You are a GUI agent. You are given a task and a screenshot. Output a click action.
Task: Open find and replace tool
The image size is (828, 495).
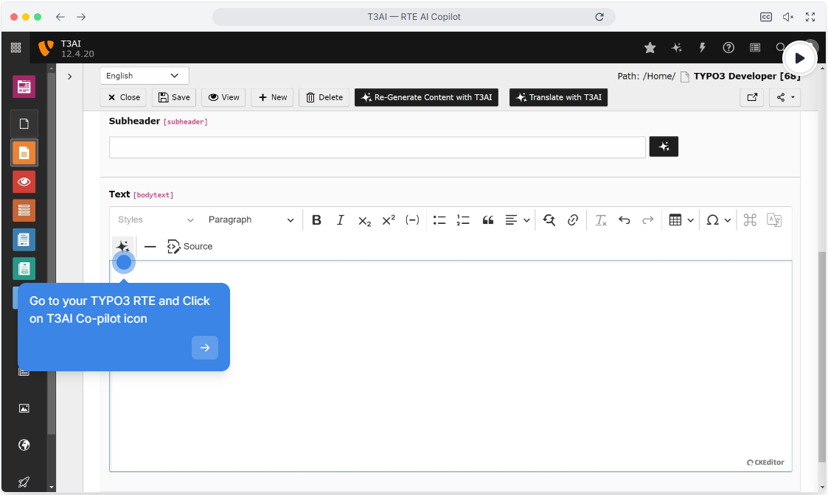pos(549,220)
